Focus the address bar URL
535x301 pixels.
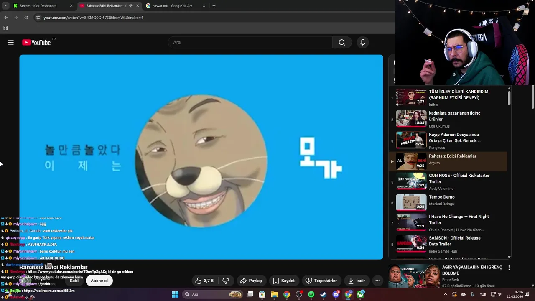[94, 18]
